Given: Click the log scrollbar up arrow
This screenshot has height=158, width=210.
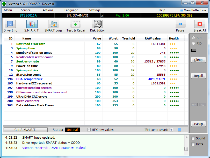Looking at the screenshot, I should 186,137.
